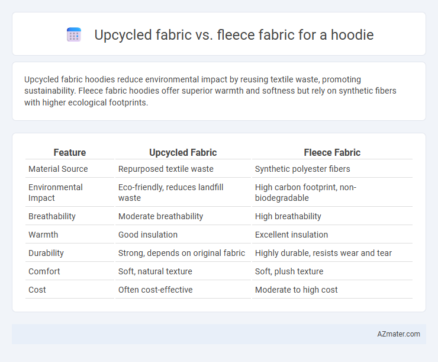Click the 'Repurposed textile waste' cell
The height and width of the screenshot is (362, 438).
(x=166, y=169)
